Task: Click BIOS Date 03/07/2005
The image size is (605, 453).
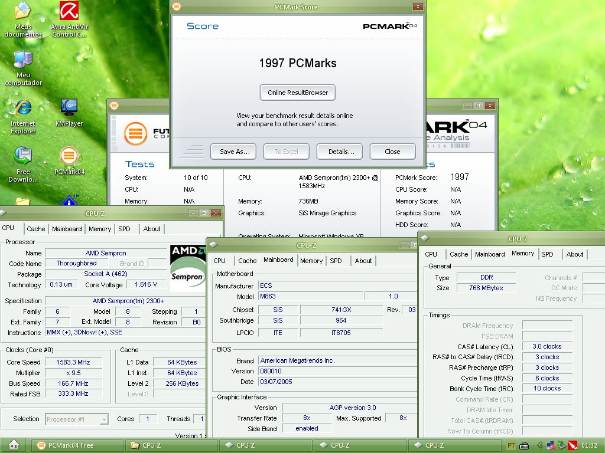Action: [337, 382]
